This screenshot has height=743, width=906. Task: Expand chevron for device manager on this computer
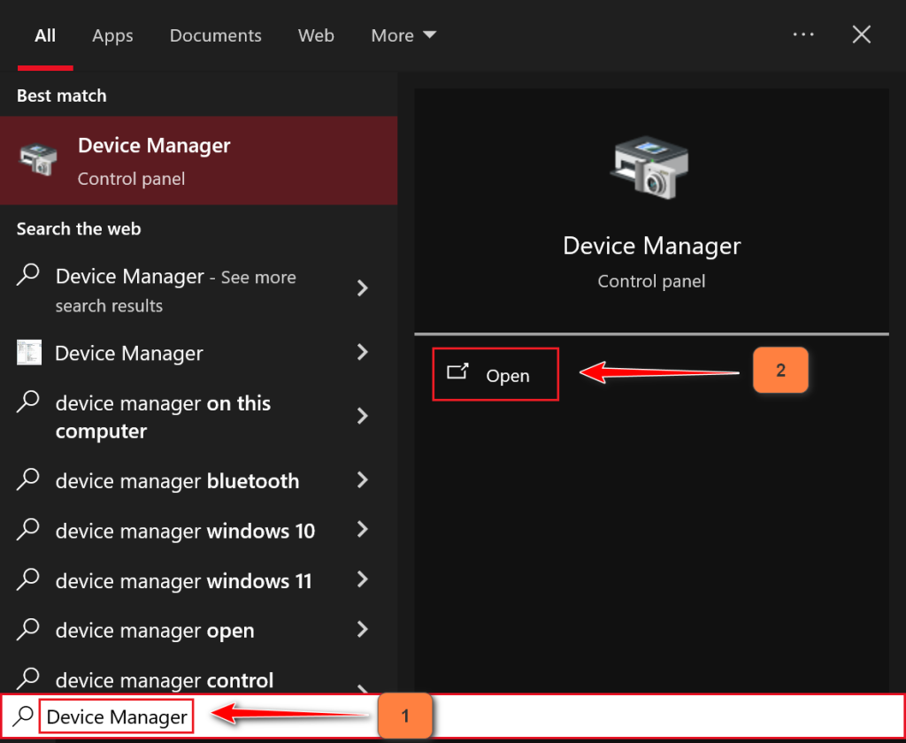point(362,417)
